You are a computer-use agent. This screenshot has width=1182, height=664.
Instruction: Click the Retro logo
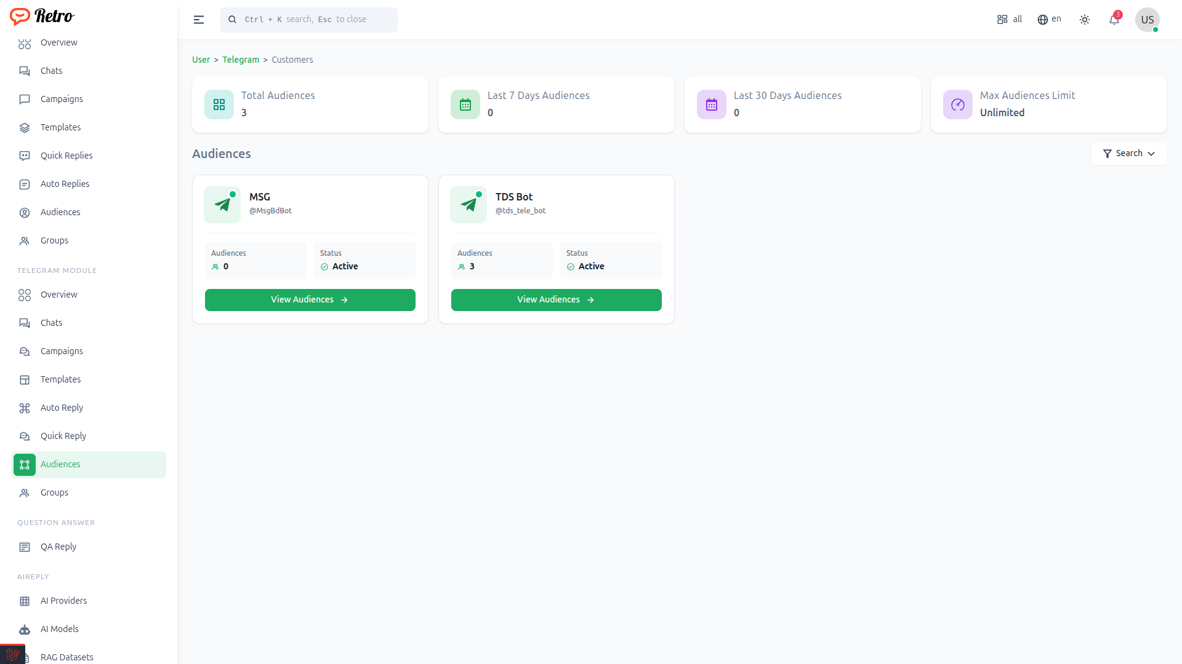point(42,16)
